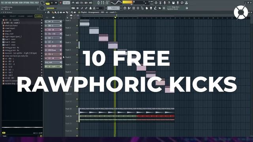Click the chat bubble icon
This screenshot has height=142, width=253.
click(182, 3)
